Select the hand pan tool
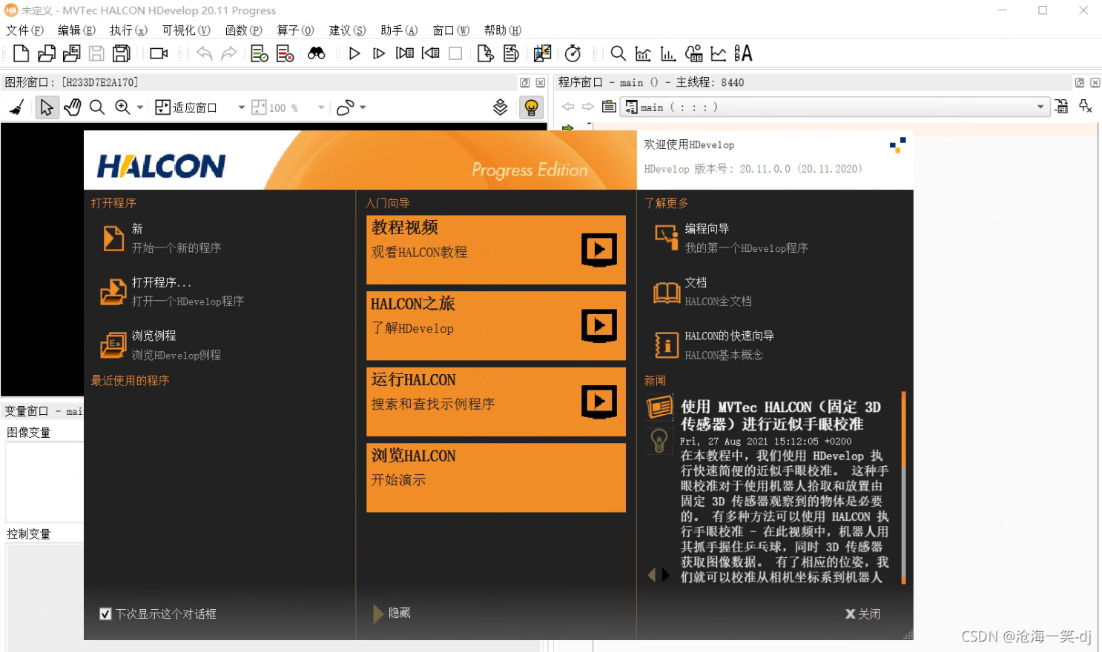The image size is (1102, 652). tap(72, 107)
